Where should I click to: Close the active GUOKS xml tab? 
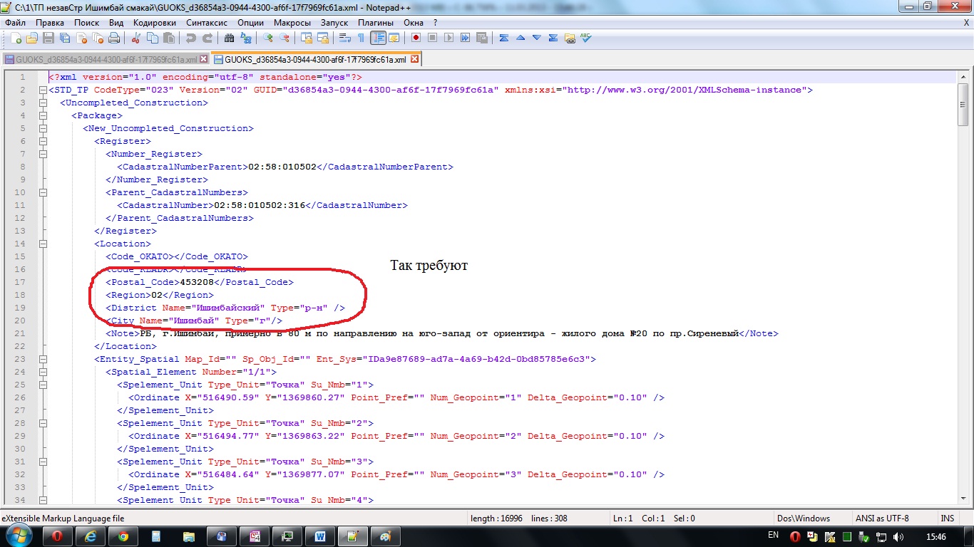pyautogui.click(x=413, y=60)
